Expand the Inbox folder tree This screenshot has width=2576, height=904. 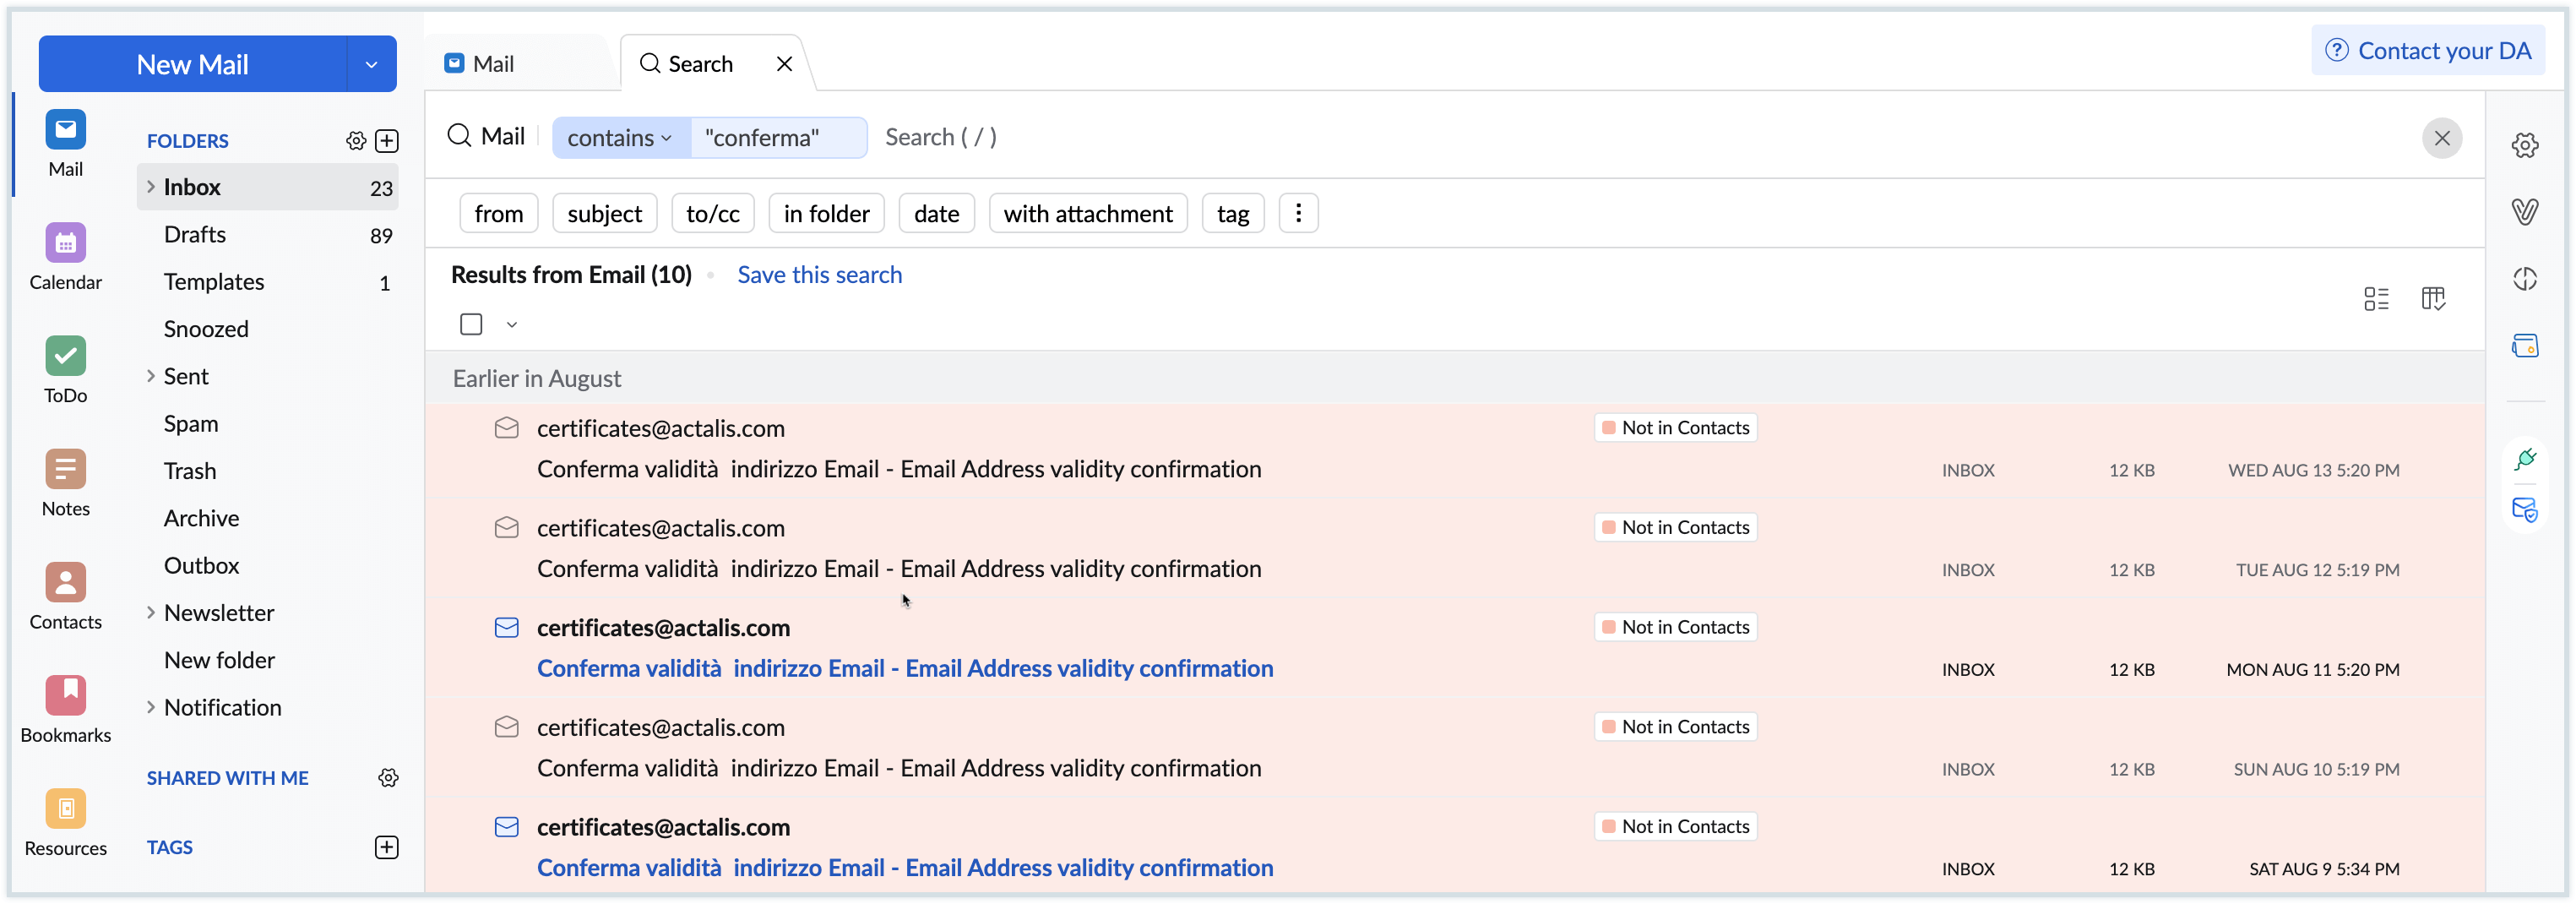[151, 187]
